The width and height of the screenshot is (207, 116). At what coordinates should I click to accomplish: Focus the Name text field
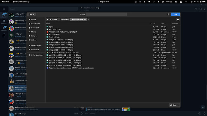click(x=106, y=14)
